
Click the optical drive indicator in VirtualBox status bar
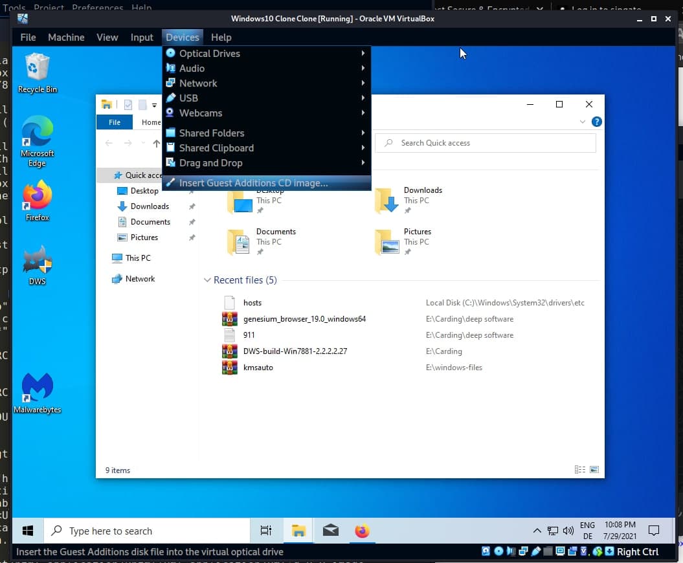click(x=498, y=551)
